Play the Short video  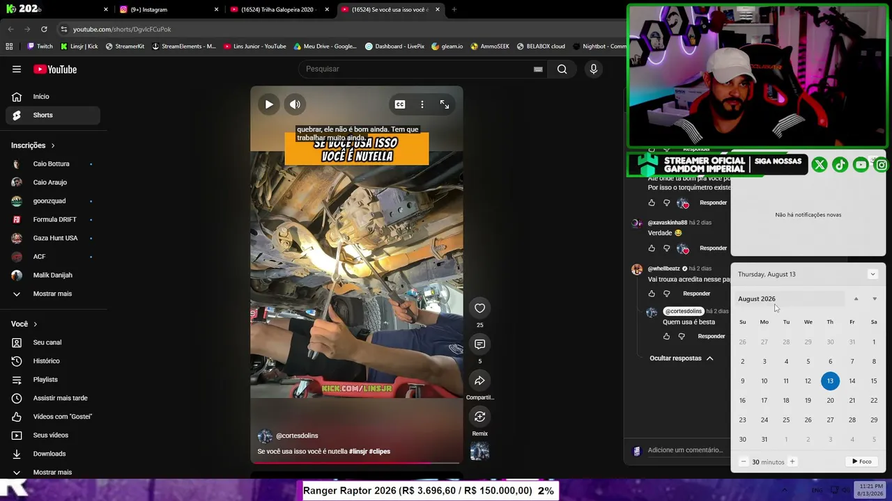tap(269, 104)
